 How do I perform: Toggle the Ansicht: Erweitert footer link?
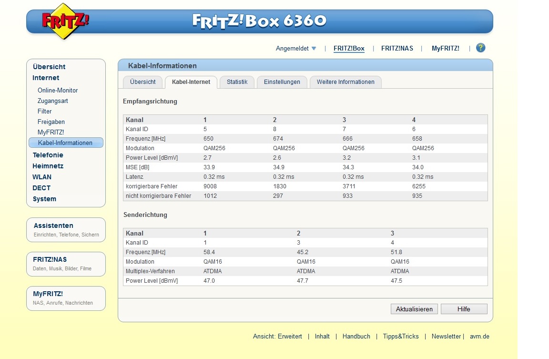[277, 336]
